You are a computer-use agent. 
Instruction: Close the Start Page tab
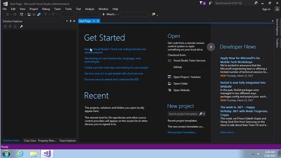[x=98, y=21]
